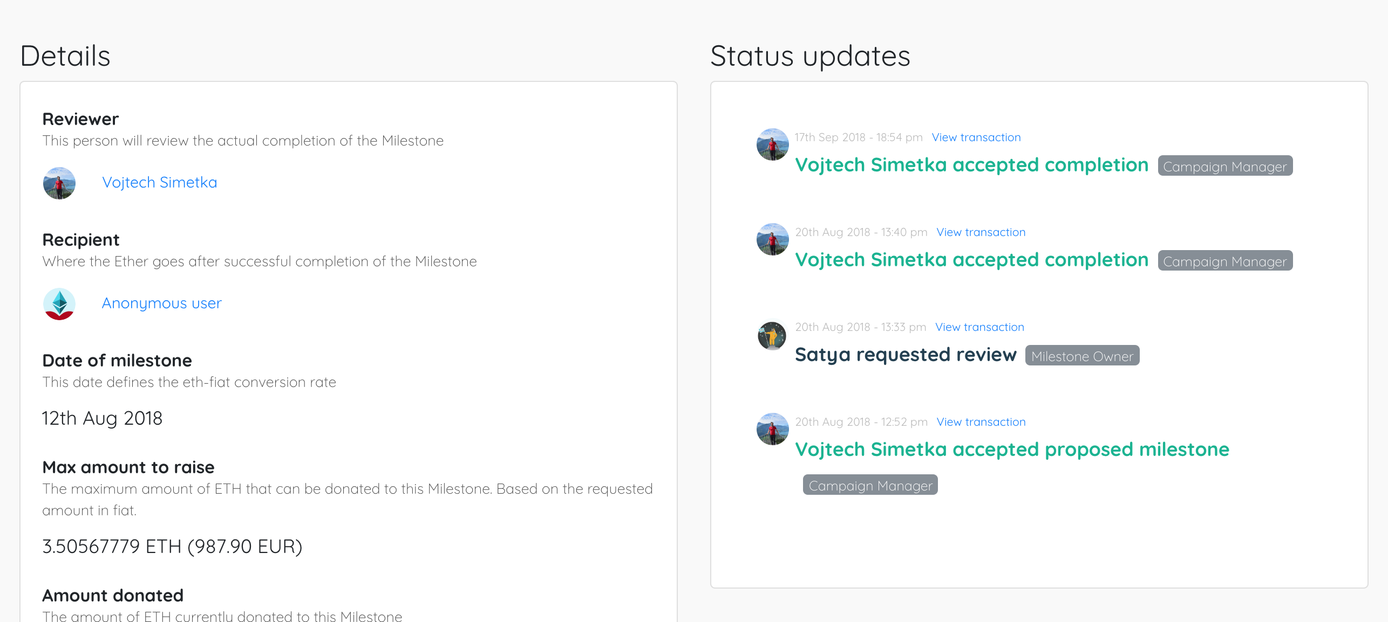Click the 'Reviewer' field label
Screen dimensions: 1388x622
80,119
